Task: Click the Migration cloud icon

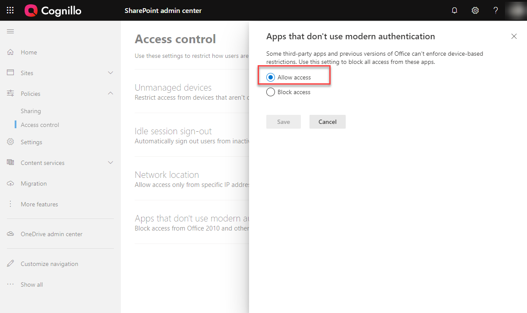Action: 11,183
